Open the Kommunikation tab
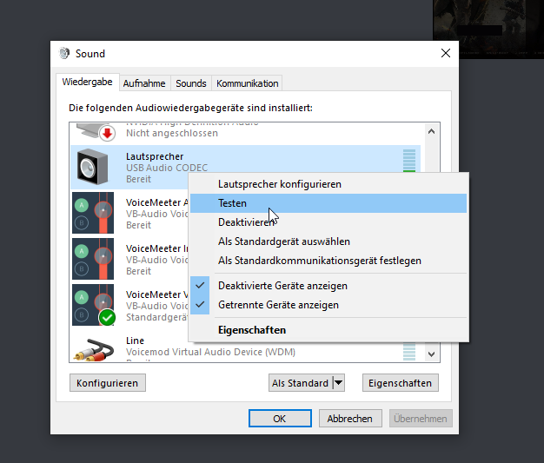The image size is (544, 463). [x=248, y=83]
